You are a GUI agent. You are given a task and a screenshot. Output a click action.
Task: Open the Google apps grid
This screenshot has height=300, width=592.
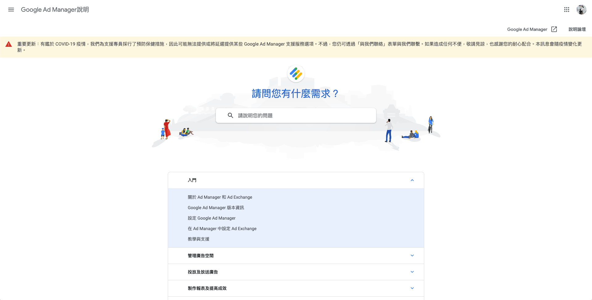tap(567, 10)
